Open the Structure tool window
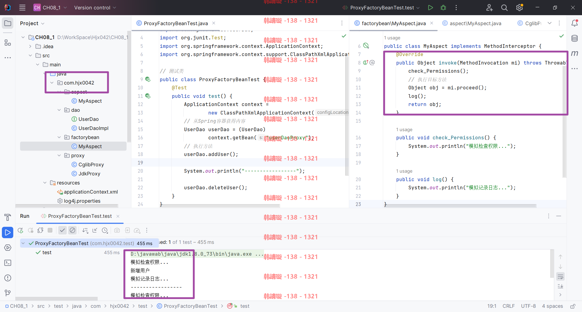582x312 pixels. (x=8, y=43)
